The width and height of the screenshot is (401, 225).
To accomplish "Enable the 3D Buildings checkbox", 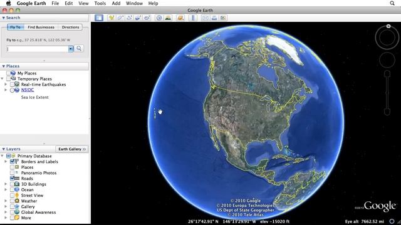I will point(12,184).
